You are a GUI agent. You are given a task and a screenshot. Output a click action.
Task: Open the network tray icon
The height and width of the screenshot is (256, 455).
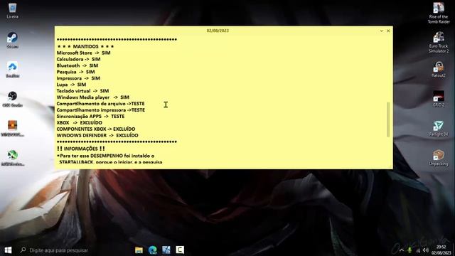point(418,250)
